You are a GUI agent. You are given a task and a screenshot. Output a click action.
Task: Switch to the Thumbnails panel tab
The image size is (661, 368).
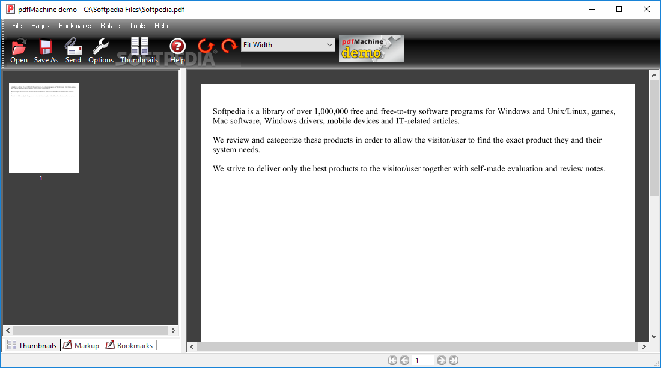tap(32, 345)
